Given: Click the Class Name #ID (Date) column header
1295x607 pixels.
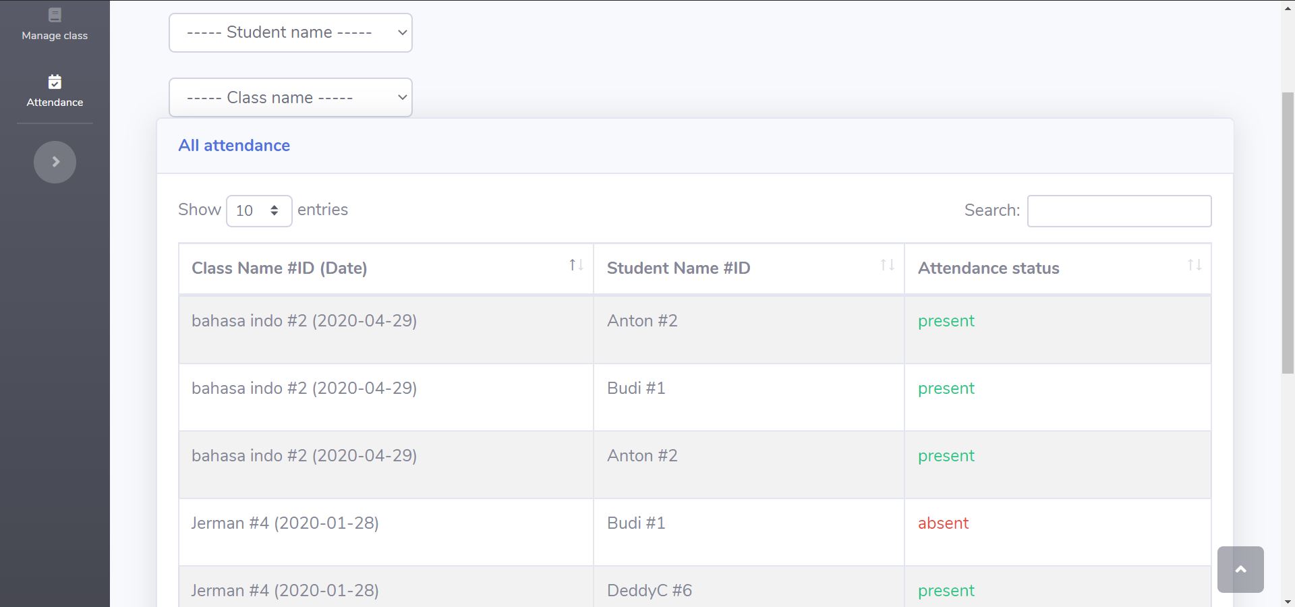Looking at the screenshot, I should (279, 268).
